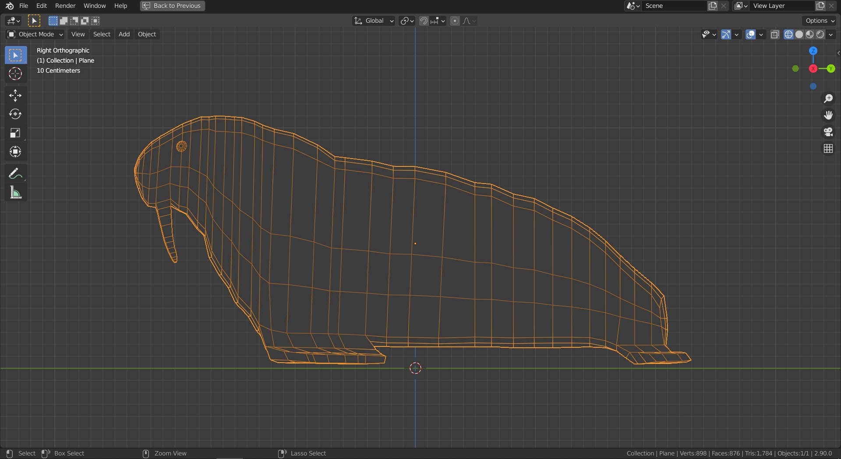Viewport: 841px width, 459px height.
Task: Toggle Show Gizmo button
Action: coord(726,34)
